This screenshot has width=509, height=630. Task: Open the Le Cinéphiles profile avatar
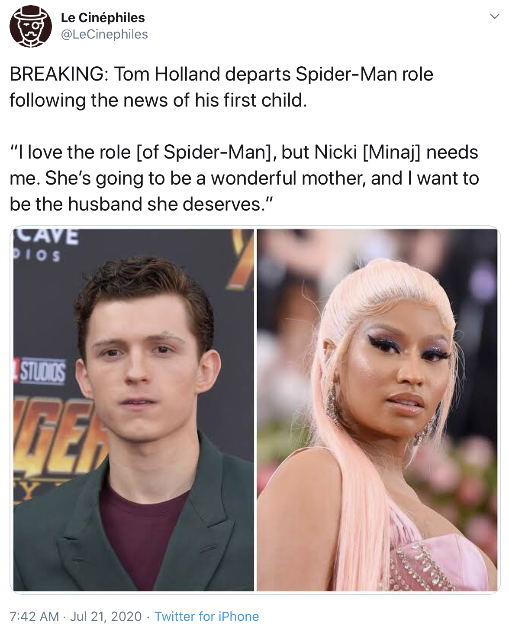31,26
